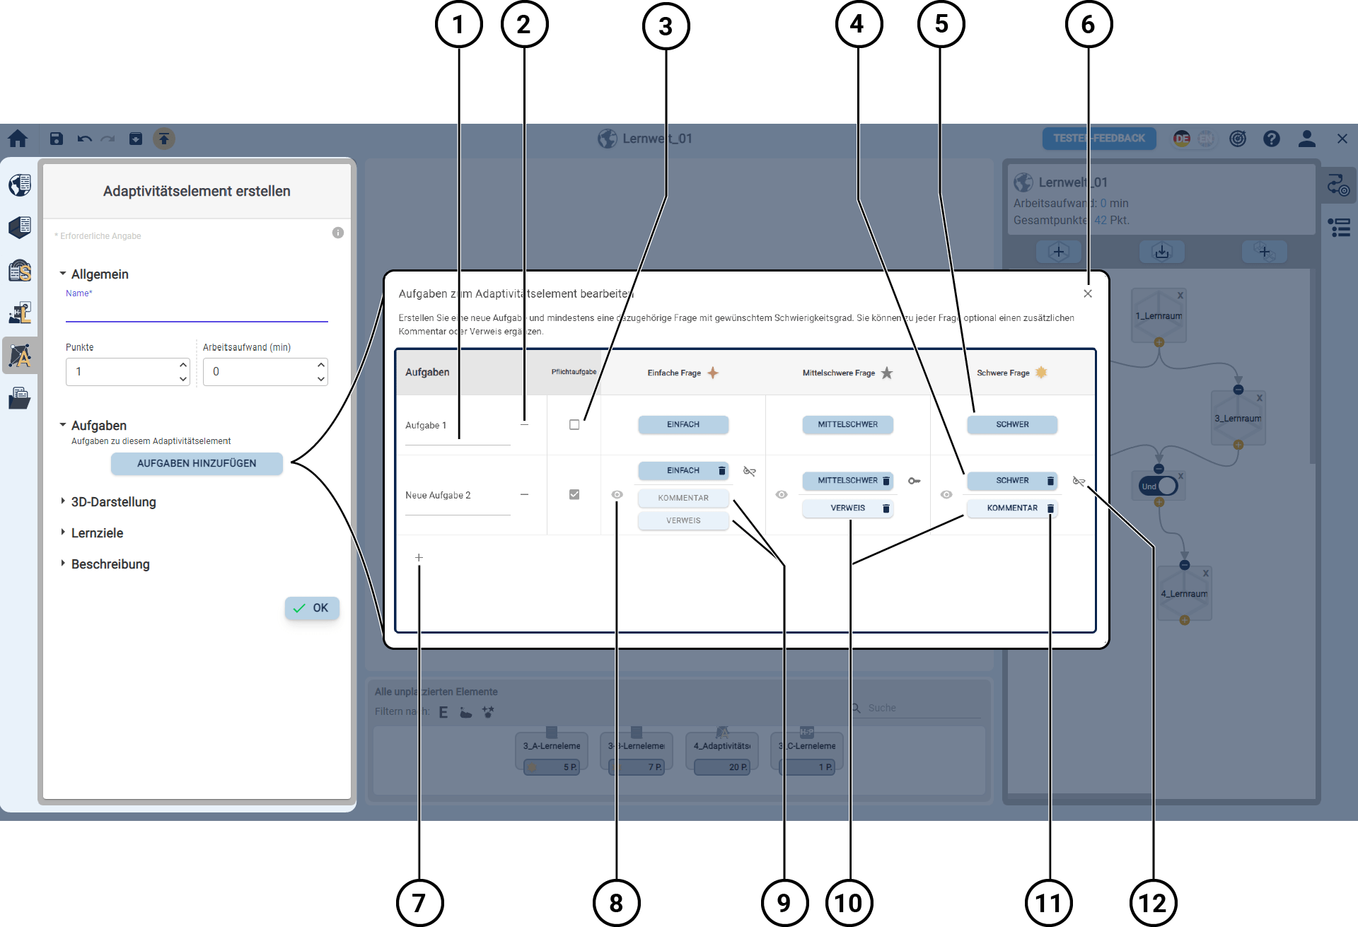This screenshot has width=1358, height=927.
Task: Switch language to English EN
Action: [x=1206, y=139]
